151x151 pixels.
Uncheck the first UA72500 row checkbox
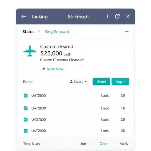26,96
